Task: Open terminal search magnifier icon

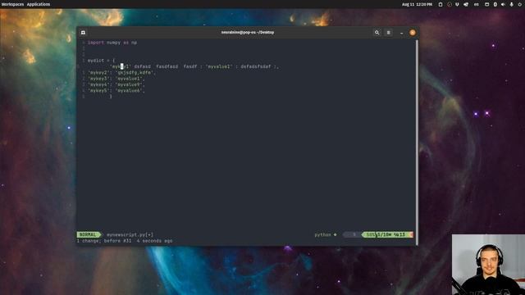Action: (377, 33)
